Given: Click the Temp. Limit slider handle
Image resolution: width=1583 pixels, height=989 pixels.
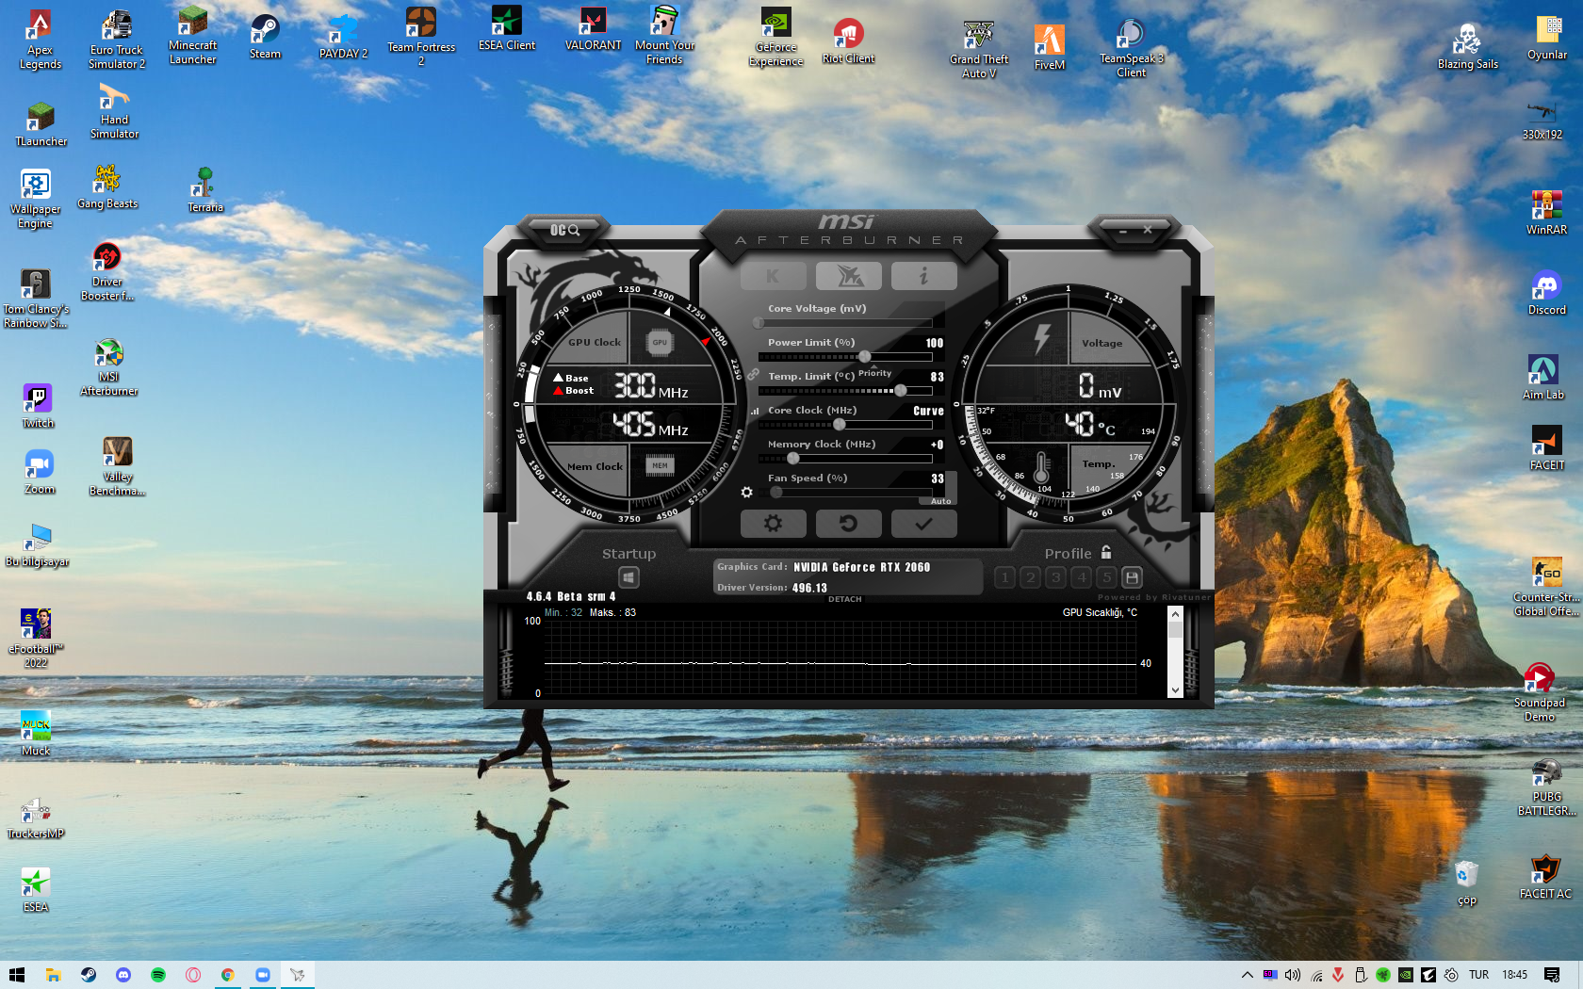Looking at the screenshot, I should 900,391.
